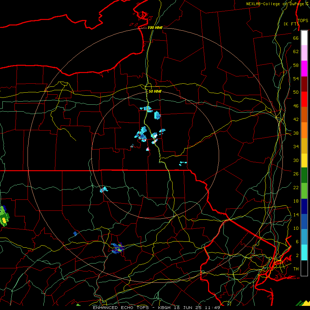Image resolution: width=310 pixels, height=310 pixels.
Task: Click the blue-green echo cluster near the bottom center
Action: click(x=118, y=248)
